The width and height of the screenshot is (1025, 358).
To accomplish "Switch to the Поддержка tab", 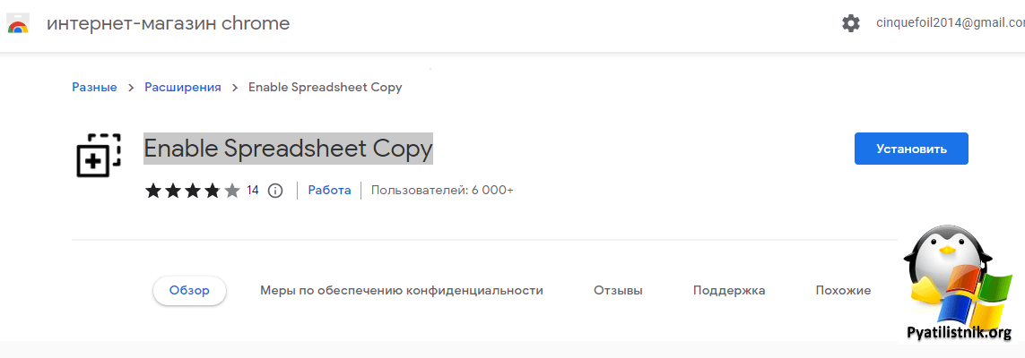I will 729,290.
